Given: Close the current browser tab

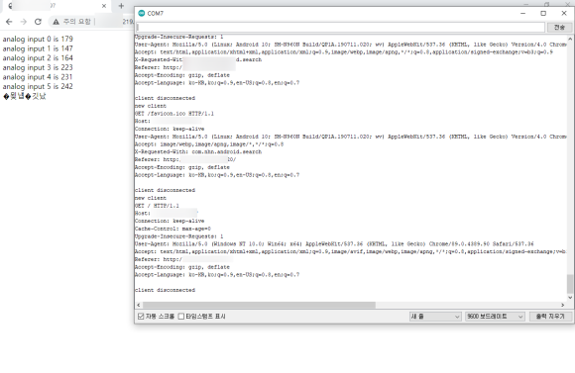Looking at the screenshot, I should (104, 6).
